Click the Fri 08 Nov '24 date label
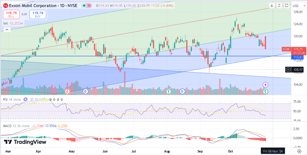This screenshot has height=155, width=307. click(x=273, y=151)
